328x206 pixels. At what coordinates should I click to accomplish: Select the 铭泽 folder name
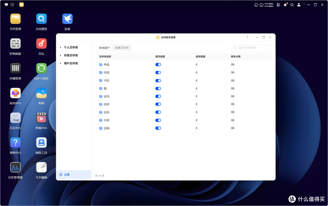pyautogui.click(x=107, y=96)
